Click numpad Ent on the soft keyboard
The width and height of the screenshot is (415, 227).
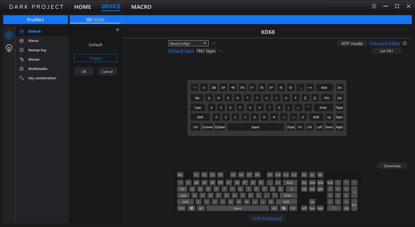tap(354, 205)
